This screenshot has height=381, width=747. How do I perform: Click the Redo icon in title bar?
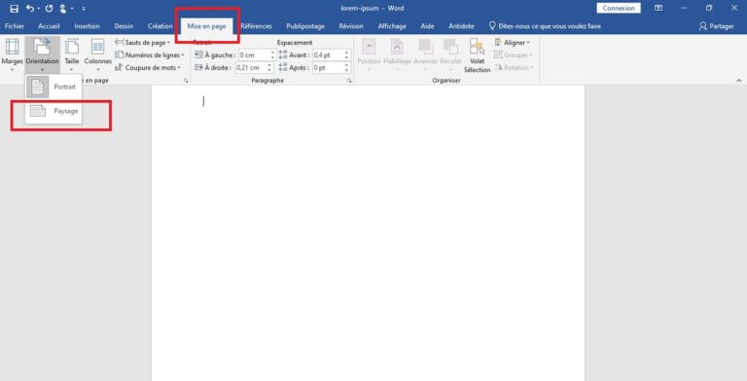(x=49, y=9)
